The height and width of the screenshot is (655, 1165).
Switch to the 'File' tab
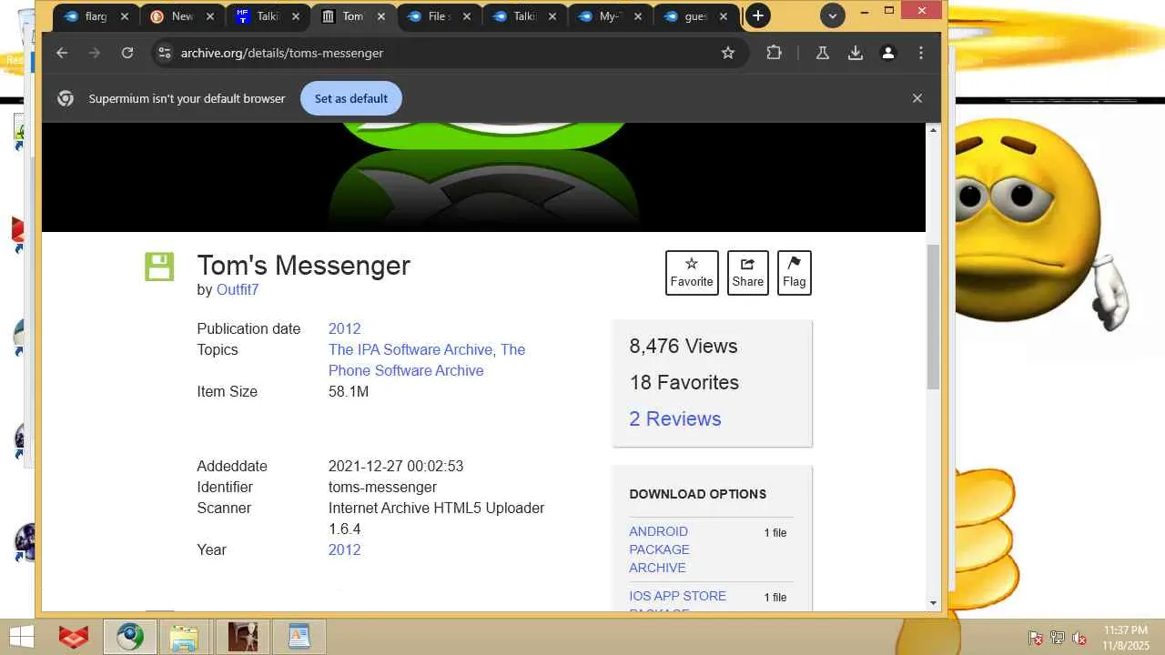439,16
